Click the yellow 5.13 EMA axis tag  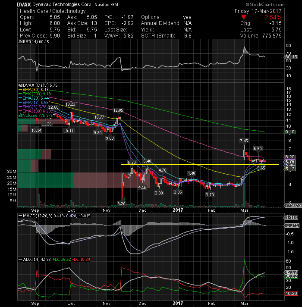click(x=289, y=169)
